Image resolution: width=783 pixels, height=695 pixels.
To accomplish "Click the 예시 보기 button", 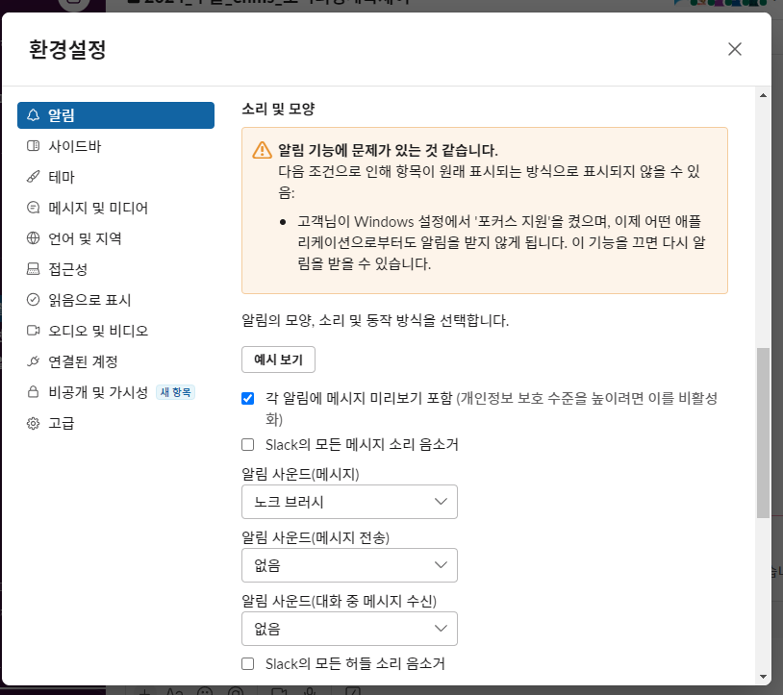I will (278, 360).
